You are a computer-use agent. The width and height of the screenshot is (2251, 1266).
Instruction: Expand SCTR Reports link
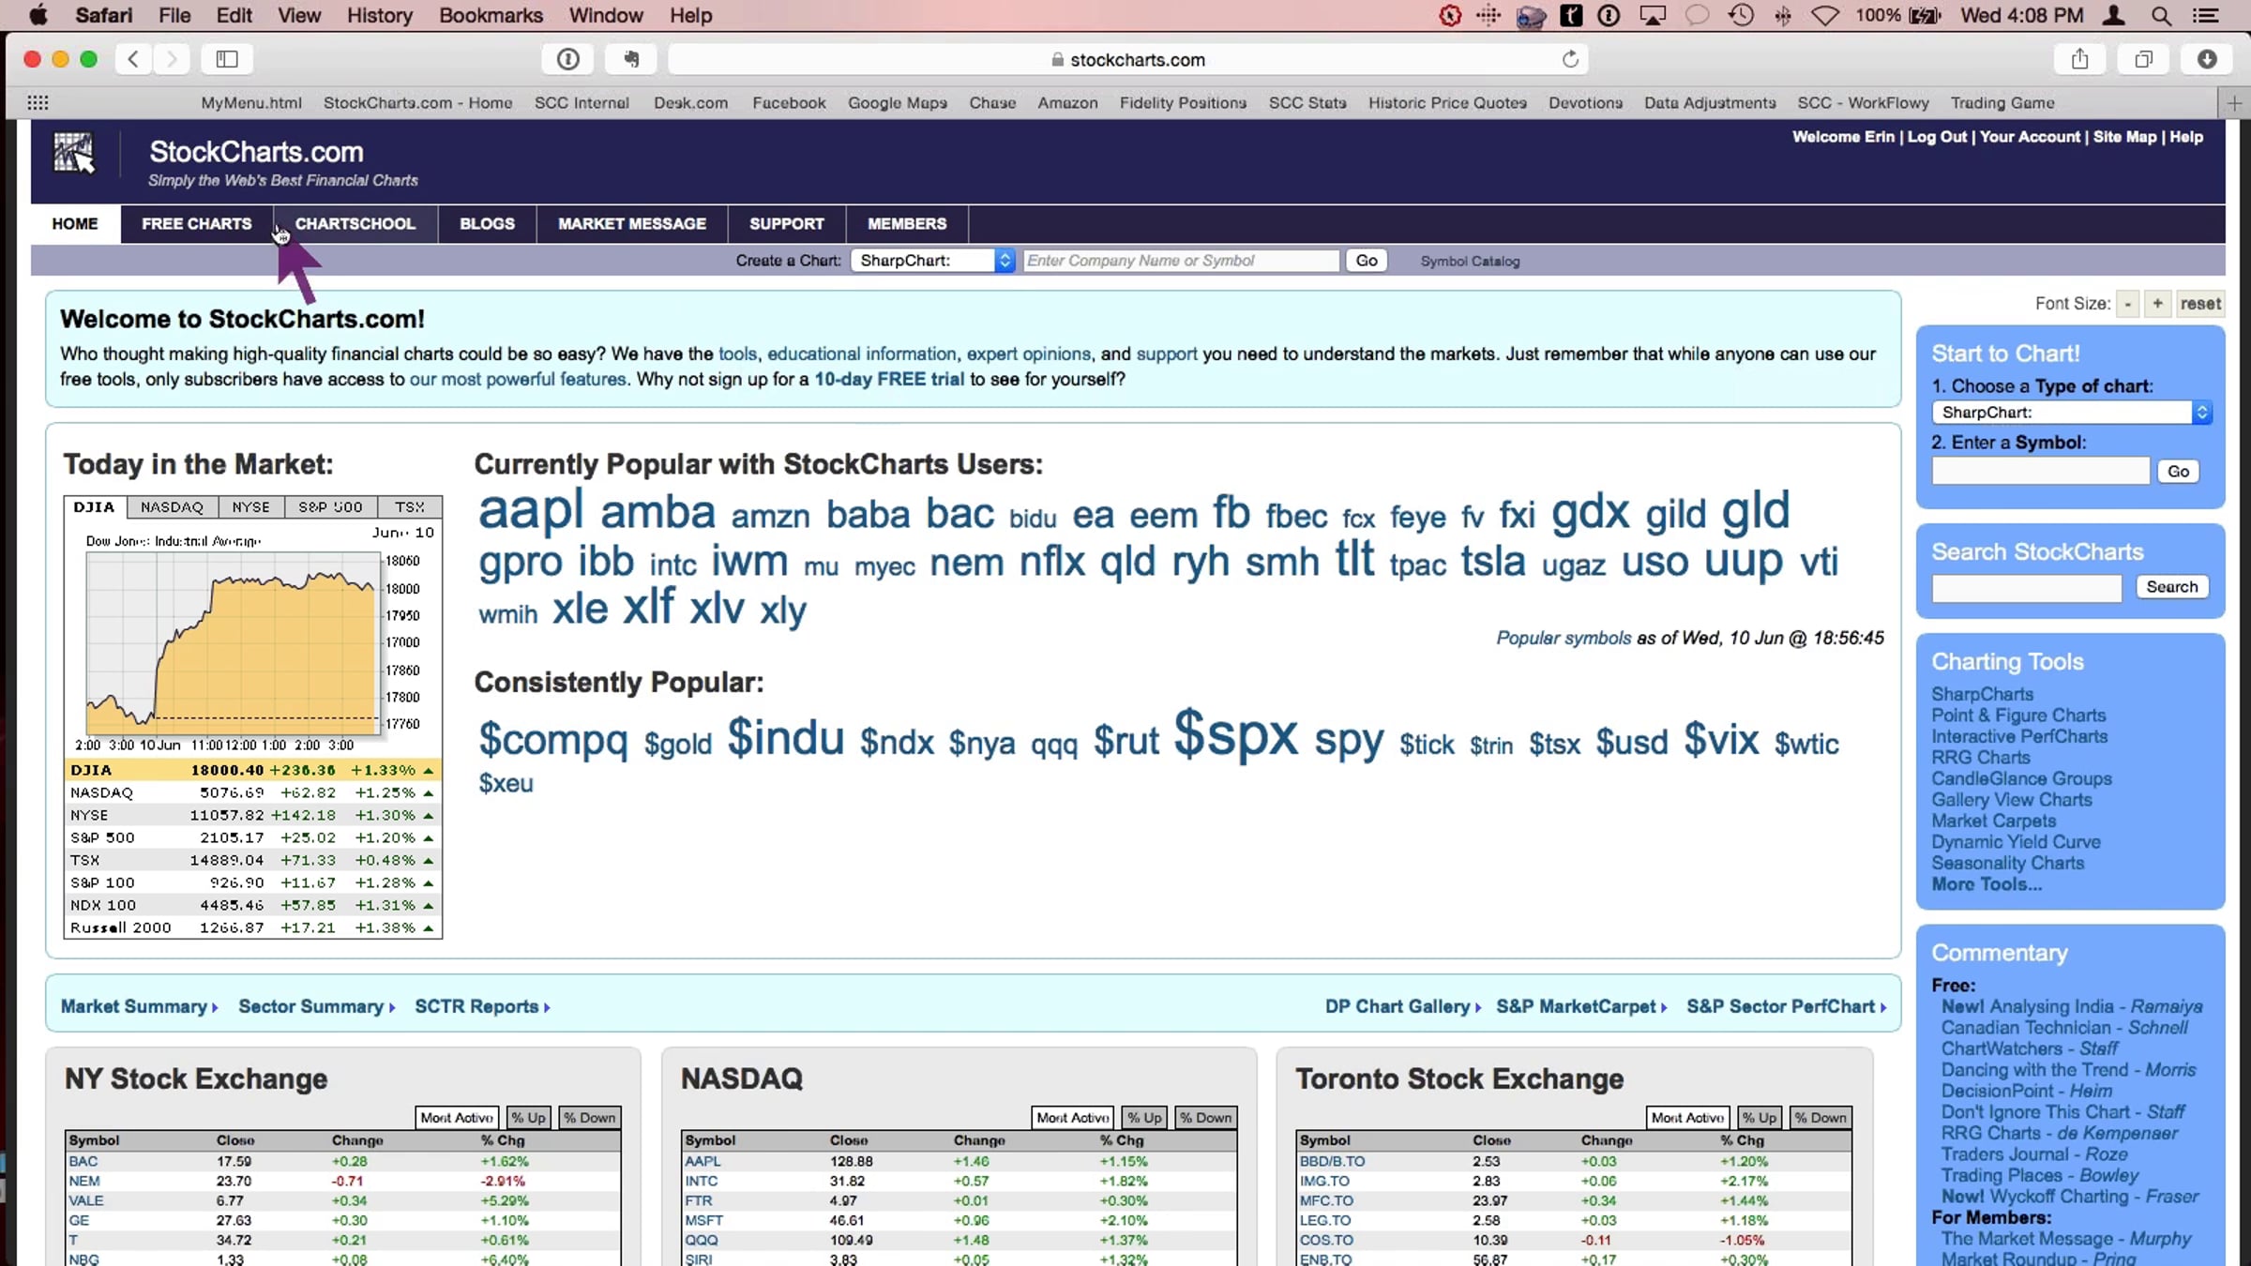click(x=482, y=1006)
